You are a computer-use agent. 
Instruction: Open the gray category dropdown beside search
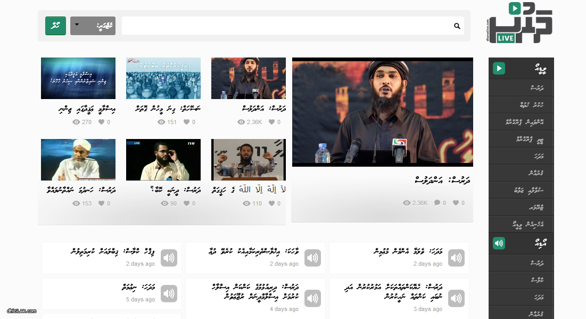[93, 26]
